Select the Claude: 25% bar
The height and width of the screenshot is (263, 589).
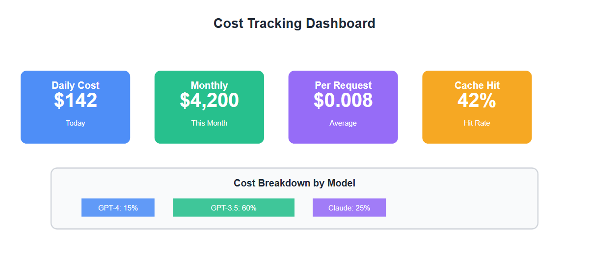[x=349, y=208]
